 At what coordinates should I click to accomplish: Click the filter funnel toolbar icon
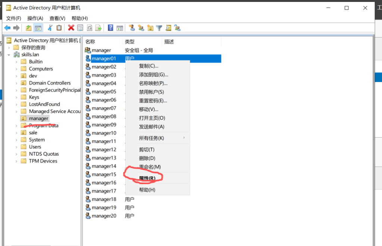[159, 28]
